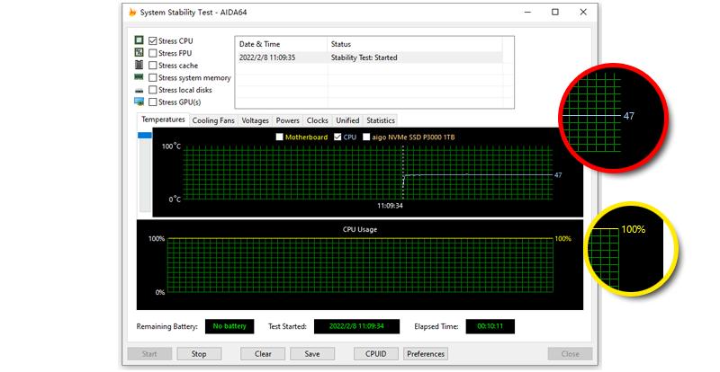Click the disk drive icon beside Stress local disks
Image resolution: width=720 pixels, height=372 pixels.
pos(139,91)
